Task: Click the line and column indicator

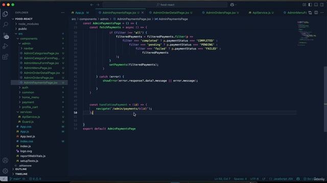Action: [x=223, y=178]
